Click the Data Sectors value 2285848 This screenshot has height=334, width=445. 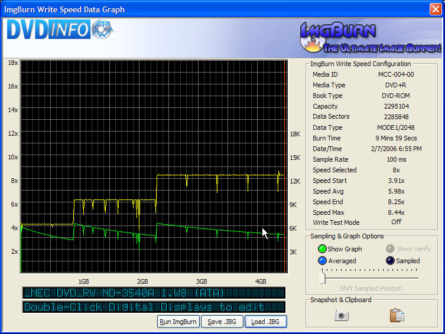point(397,117)
